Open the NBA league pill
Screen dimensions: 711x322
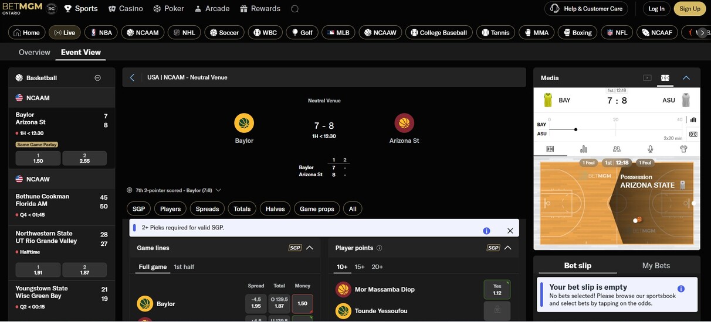(x=100, y=33)
